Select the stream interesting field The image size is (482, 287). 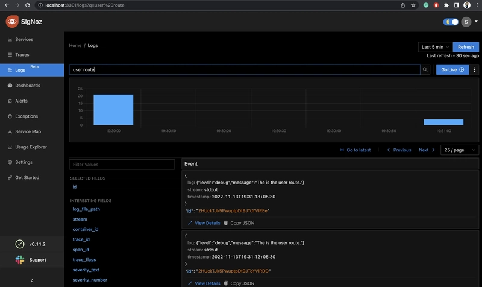80,219
